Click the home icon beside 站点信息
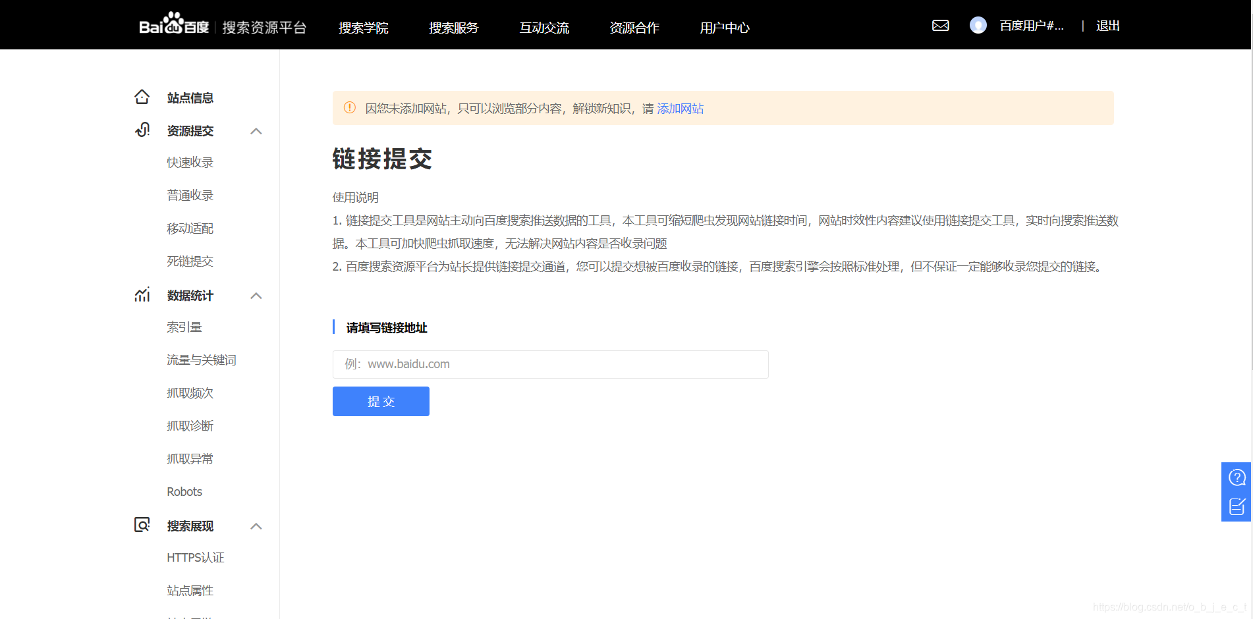The height and width of the screenshot is (619, 1253). click(142, 97)
